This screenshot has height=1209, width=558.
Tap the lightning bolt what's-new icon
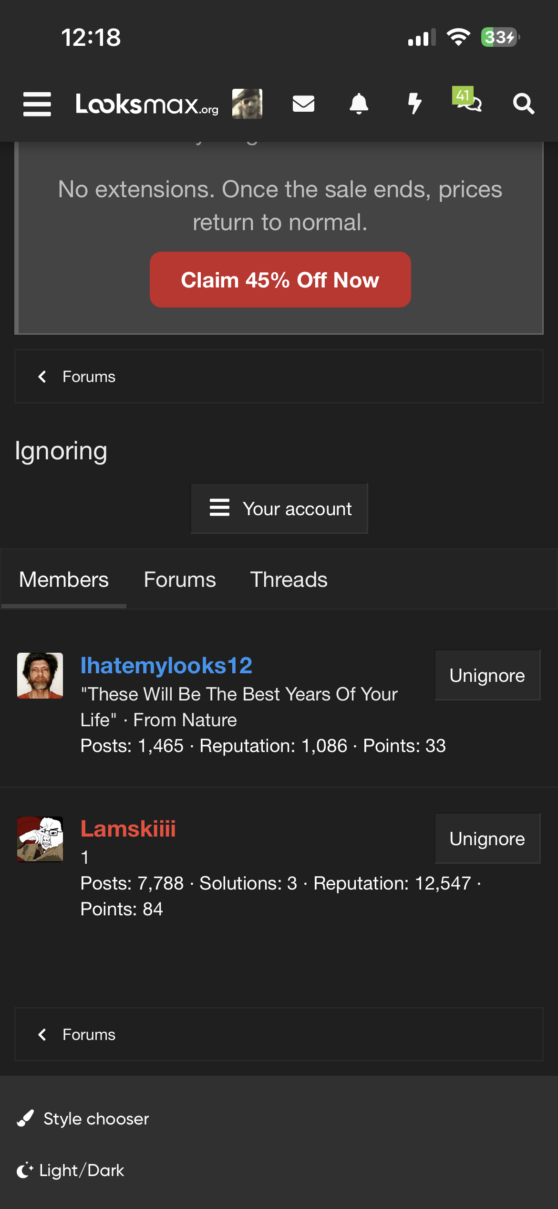click(414, 104)
